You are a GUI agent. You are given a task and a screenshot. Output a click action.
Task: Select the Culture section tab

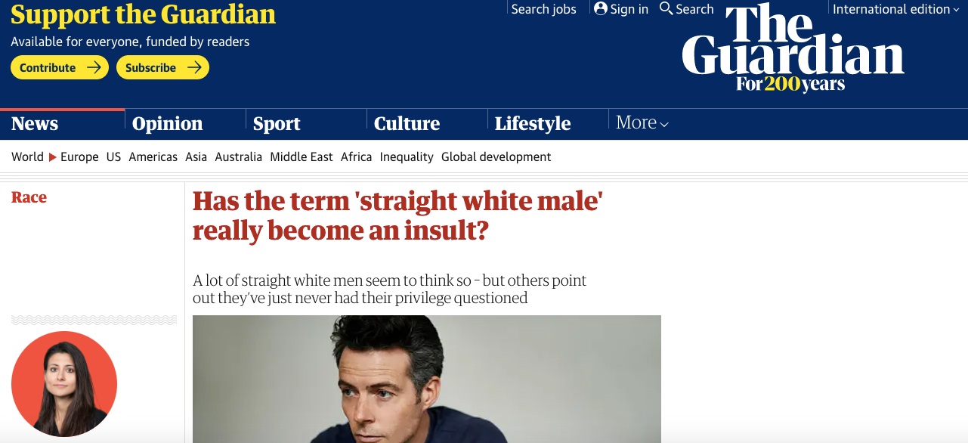(407, 123)
